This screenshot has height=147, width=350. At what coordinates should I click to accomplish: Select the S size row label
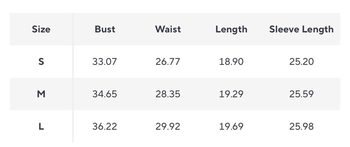(x=41, y=62)
